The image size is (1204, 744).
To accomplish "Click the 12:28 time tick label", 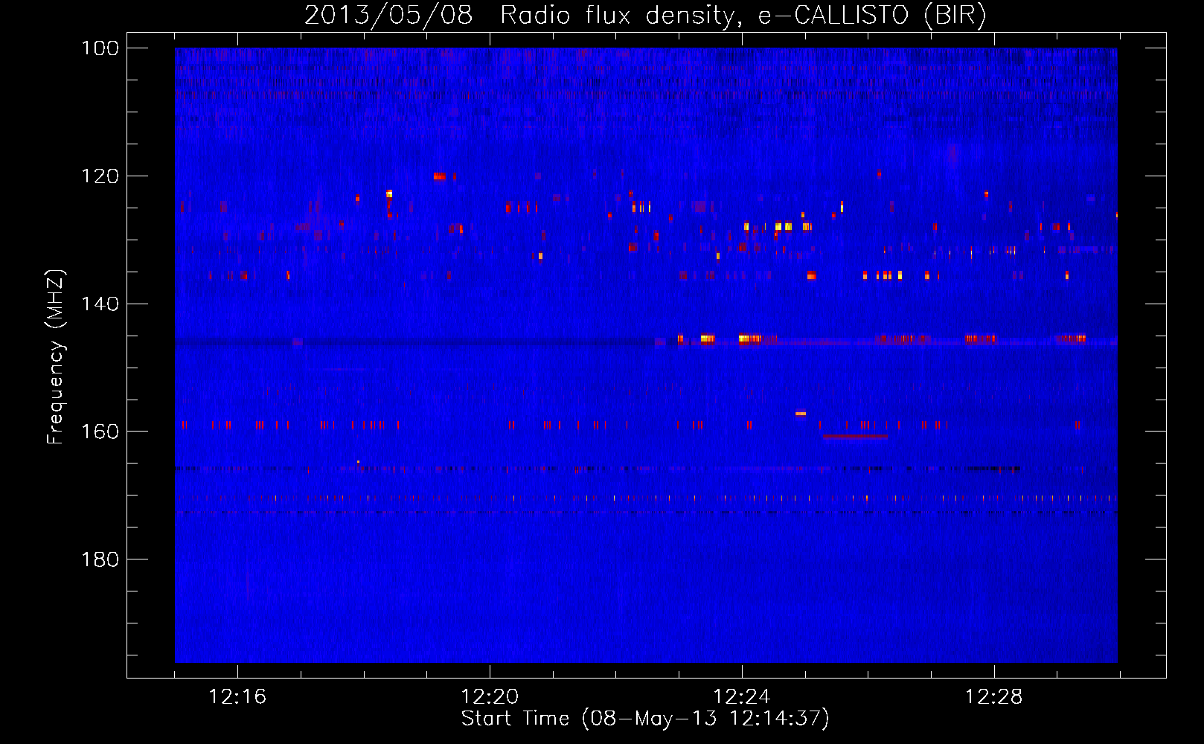I will (994, 697).
